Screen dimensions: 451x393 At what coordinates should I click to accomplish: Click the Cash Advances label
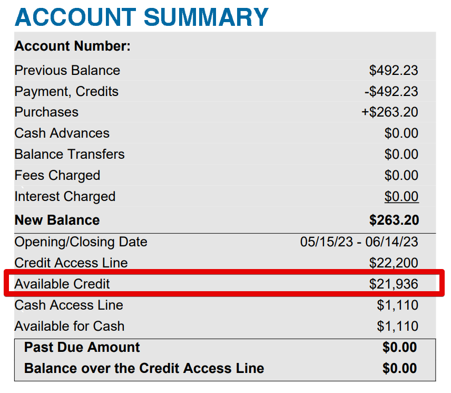[62, 133]
